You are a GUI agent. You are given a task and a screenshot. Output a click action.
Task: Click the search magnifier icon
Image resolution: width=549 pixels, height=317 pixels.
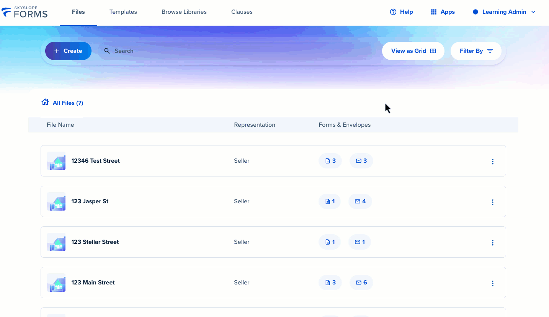point(107,51)
